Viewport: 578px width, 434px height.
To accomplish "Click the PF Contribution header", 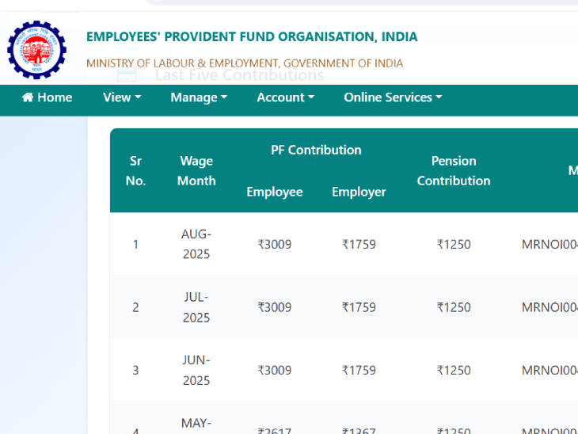I will pos(316,150).
